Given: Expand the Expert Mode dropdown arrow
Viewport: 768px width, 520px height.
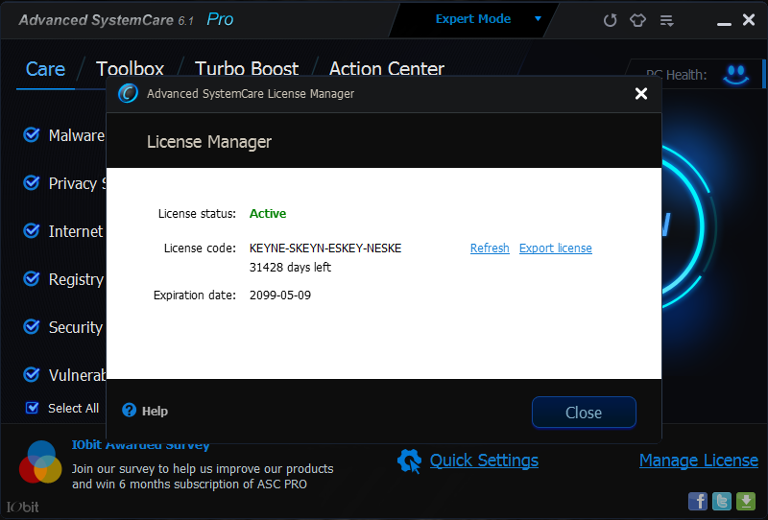Looking at the screenshot, I should 538,18.
